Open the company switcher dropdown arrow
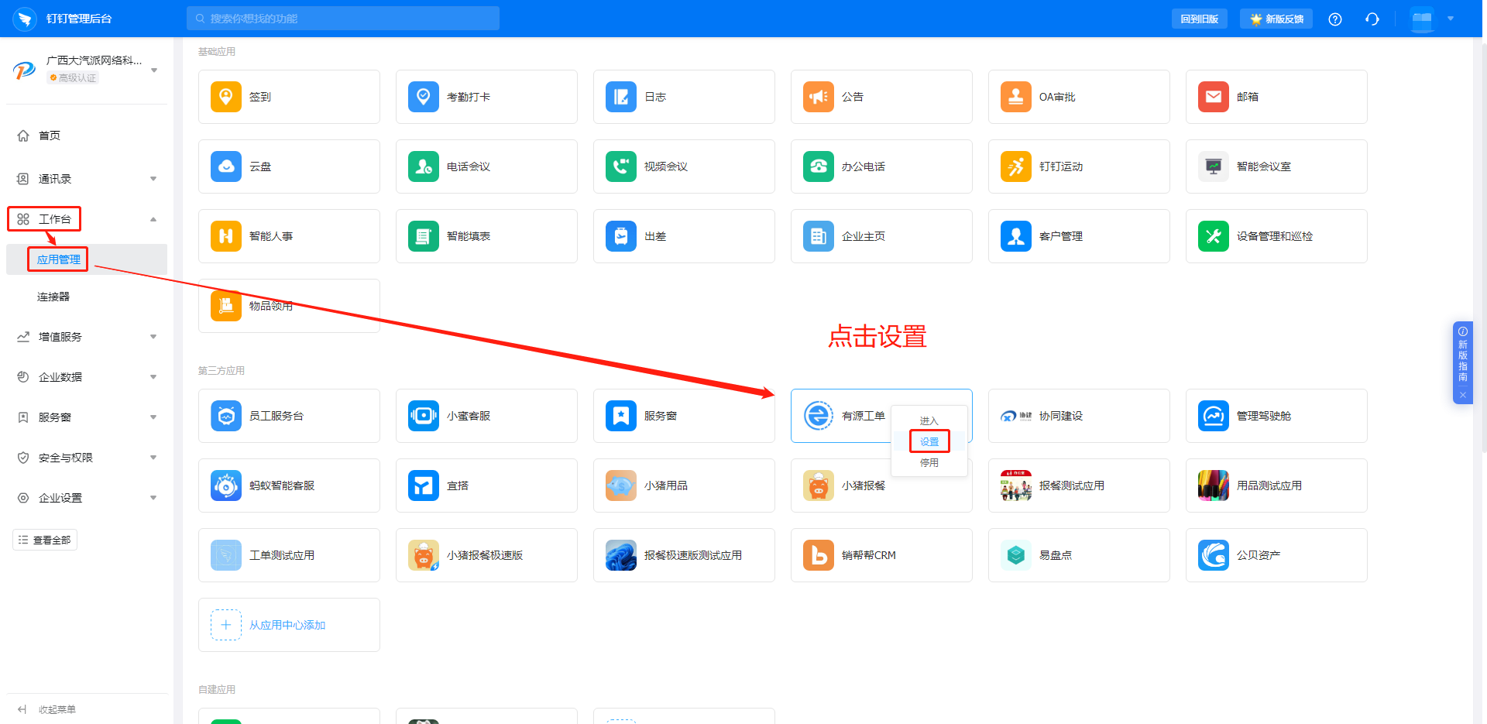Screen dimensions: 1487x724 click(154, 70)
